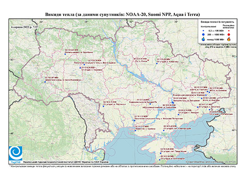Click the large red circle legend symbol
The width and height of the screenshot is (245, 173).
229,35
